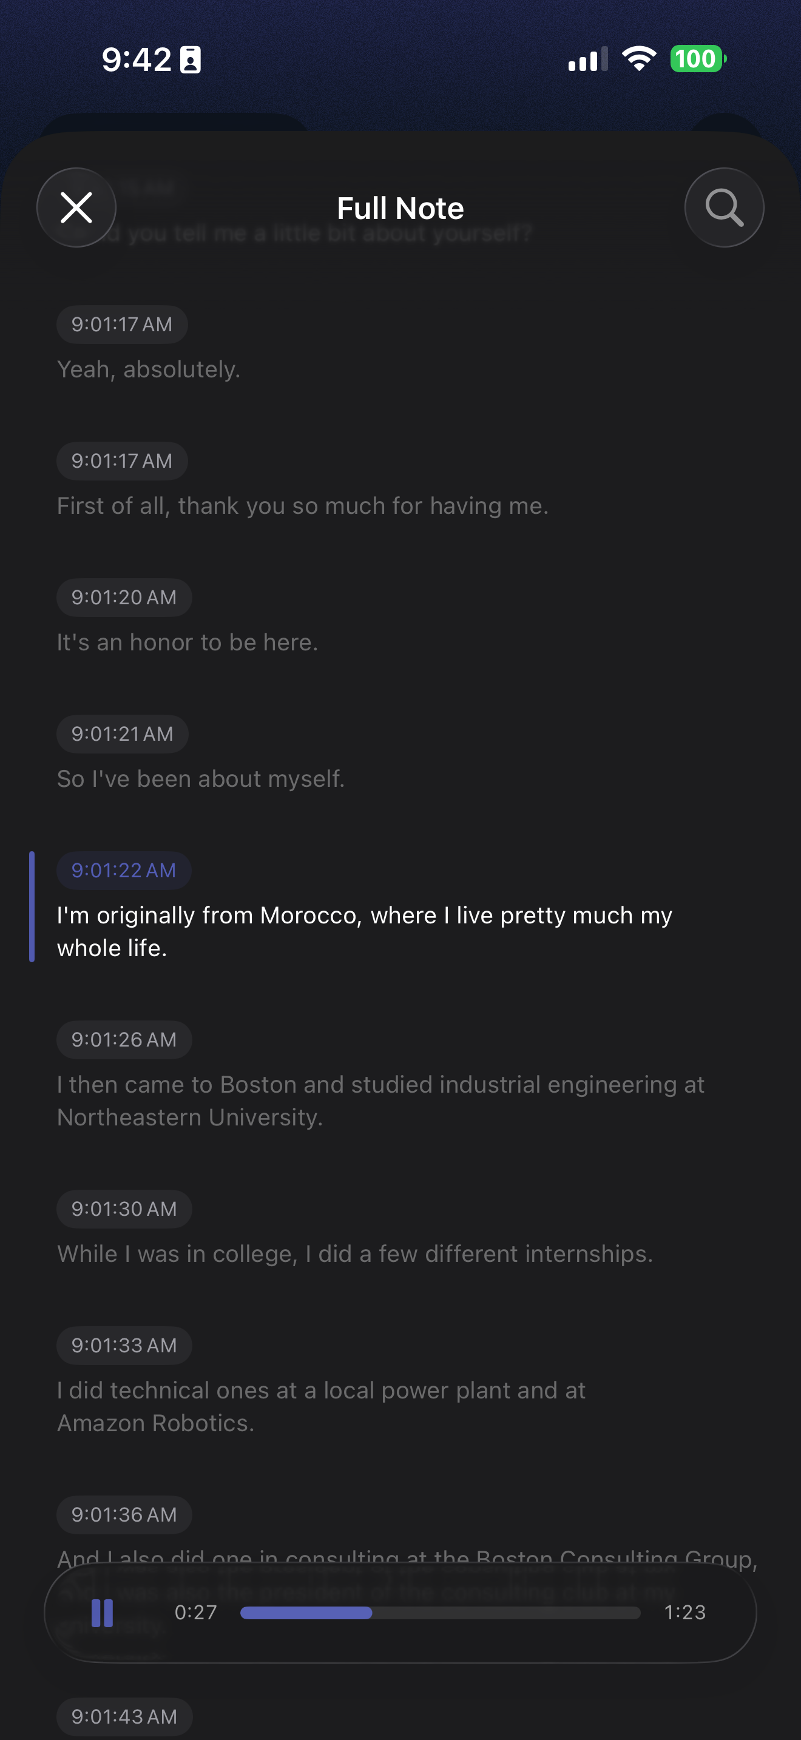
Task: Pause the audio playback
Action: [x=102, y=1613]
